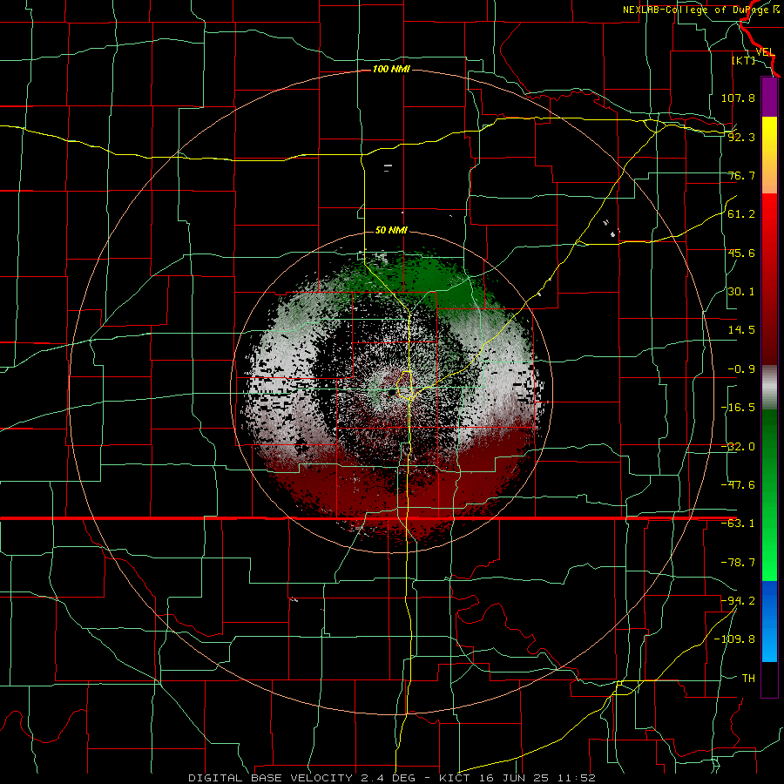Image resolution: width=784 pixels, height=784 pixels.
Task: Click the "TH" legend label
Action: 748,678
